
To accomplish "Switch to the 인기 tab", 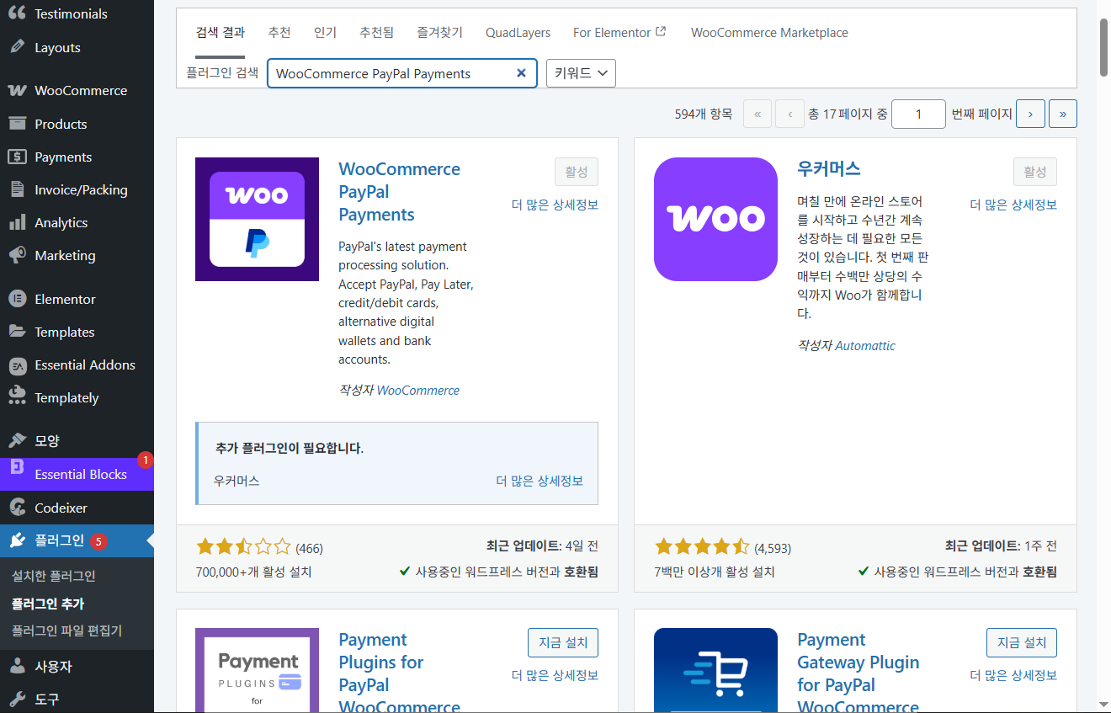I will (325, 33).
